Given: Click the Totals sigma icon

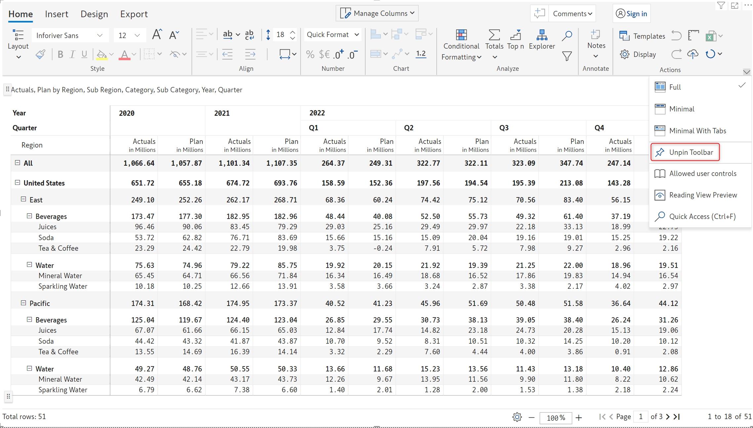Looking at the screenshot, I should tap(494, 35).
